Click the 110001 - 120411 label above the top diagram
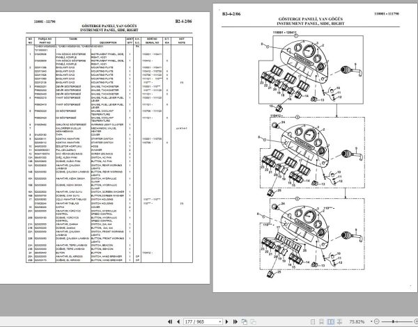 284,33
